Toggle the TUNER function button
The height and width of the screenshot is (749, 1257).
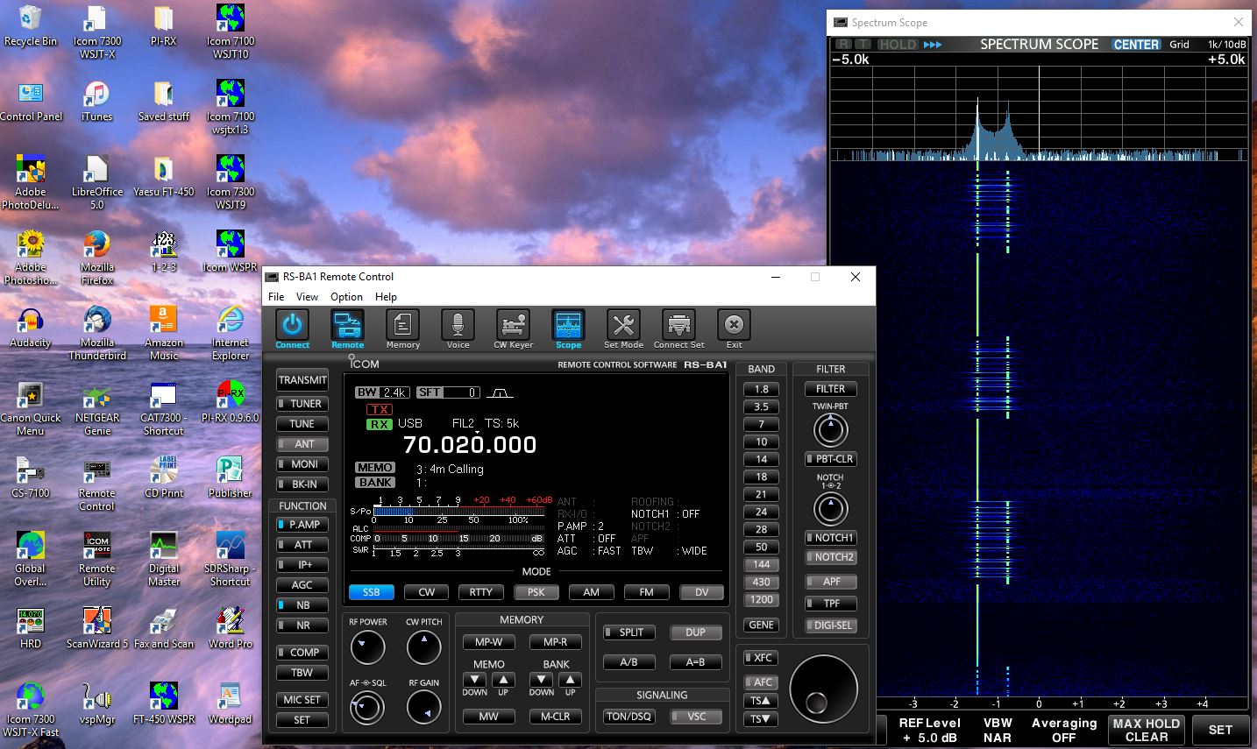pos(302,404)
